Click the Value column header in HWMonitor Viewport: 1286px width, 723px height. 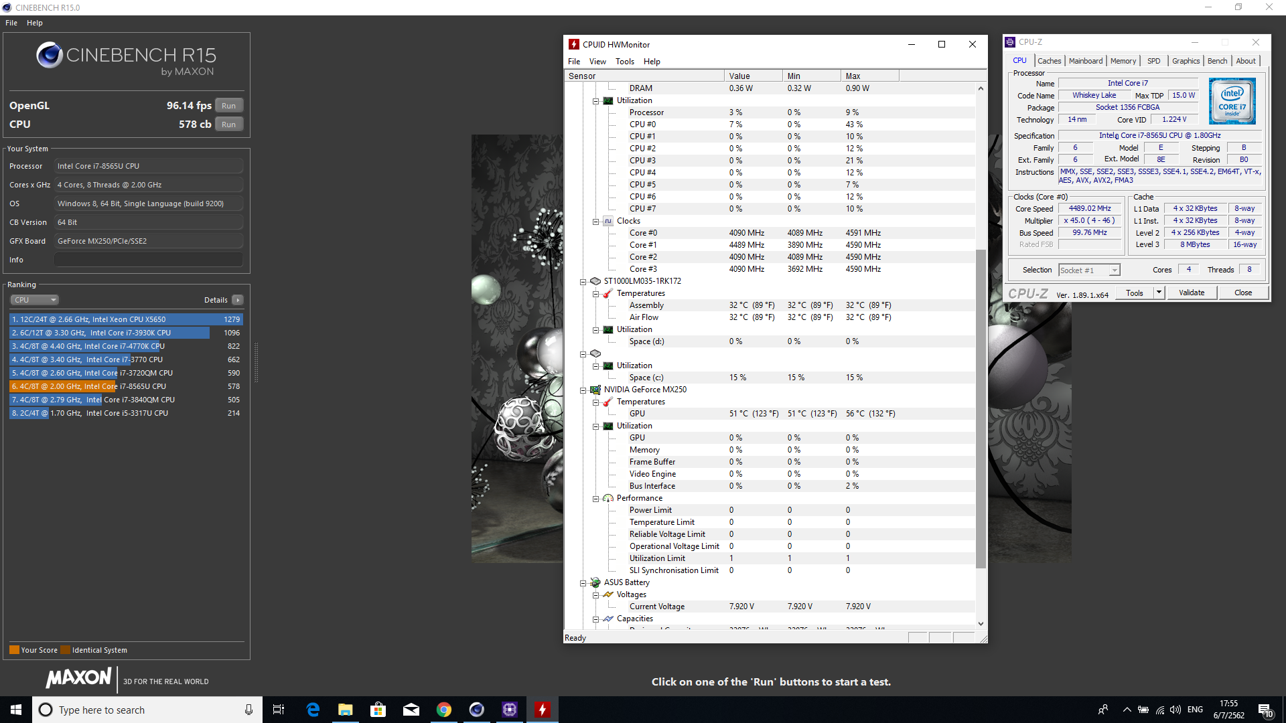point(754,76)
